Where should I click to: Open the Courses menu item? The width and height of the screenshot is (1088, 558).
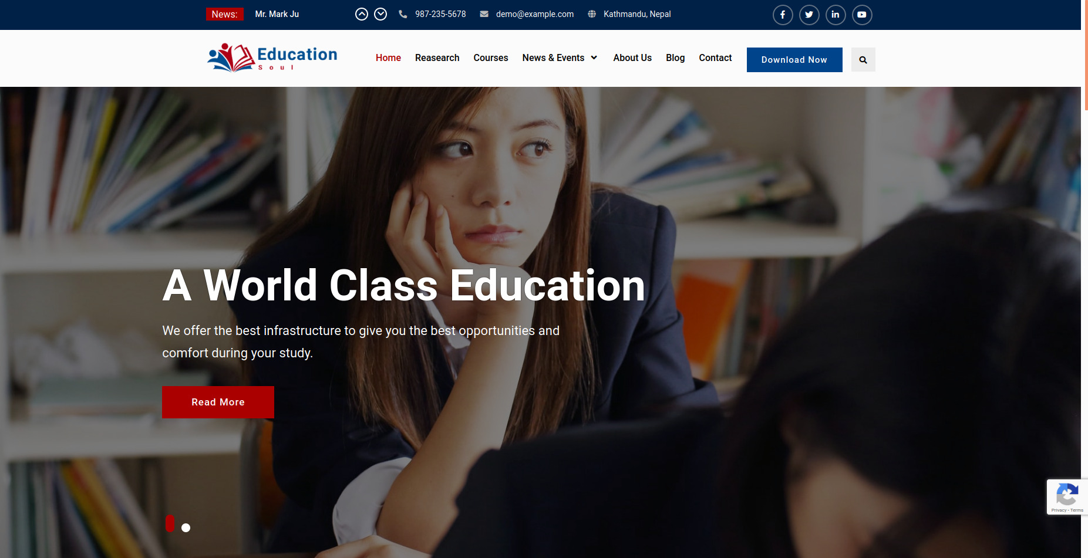coord(490,58)
